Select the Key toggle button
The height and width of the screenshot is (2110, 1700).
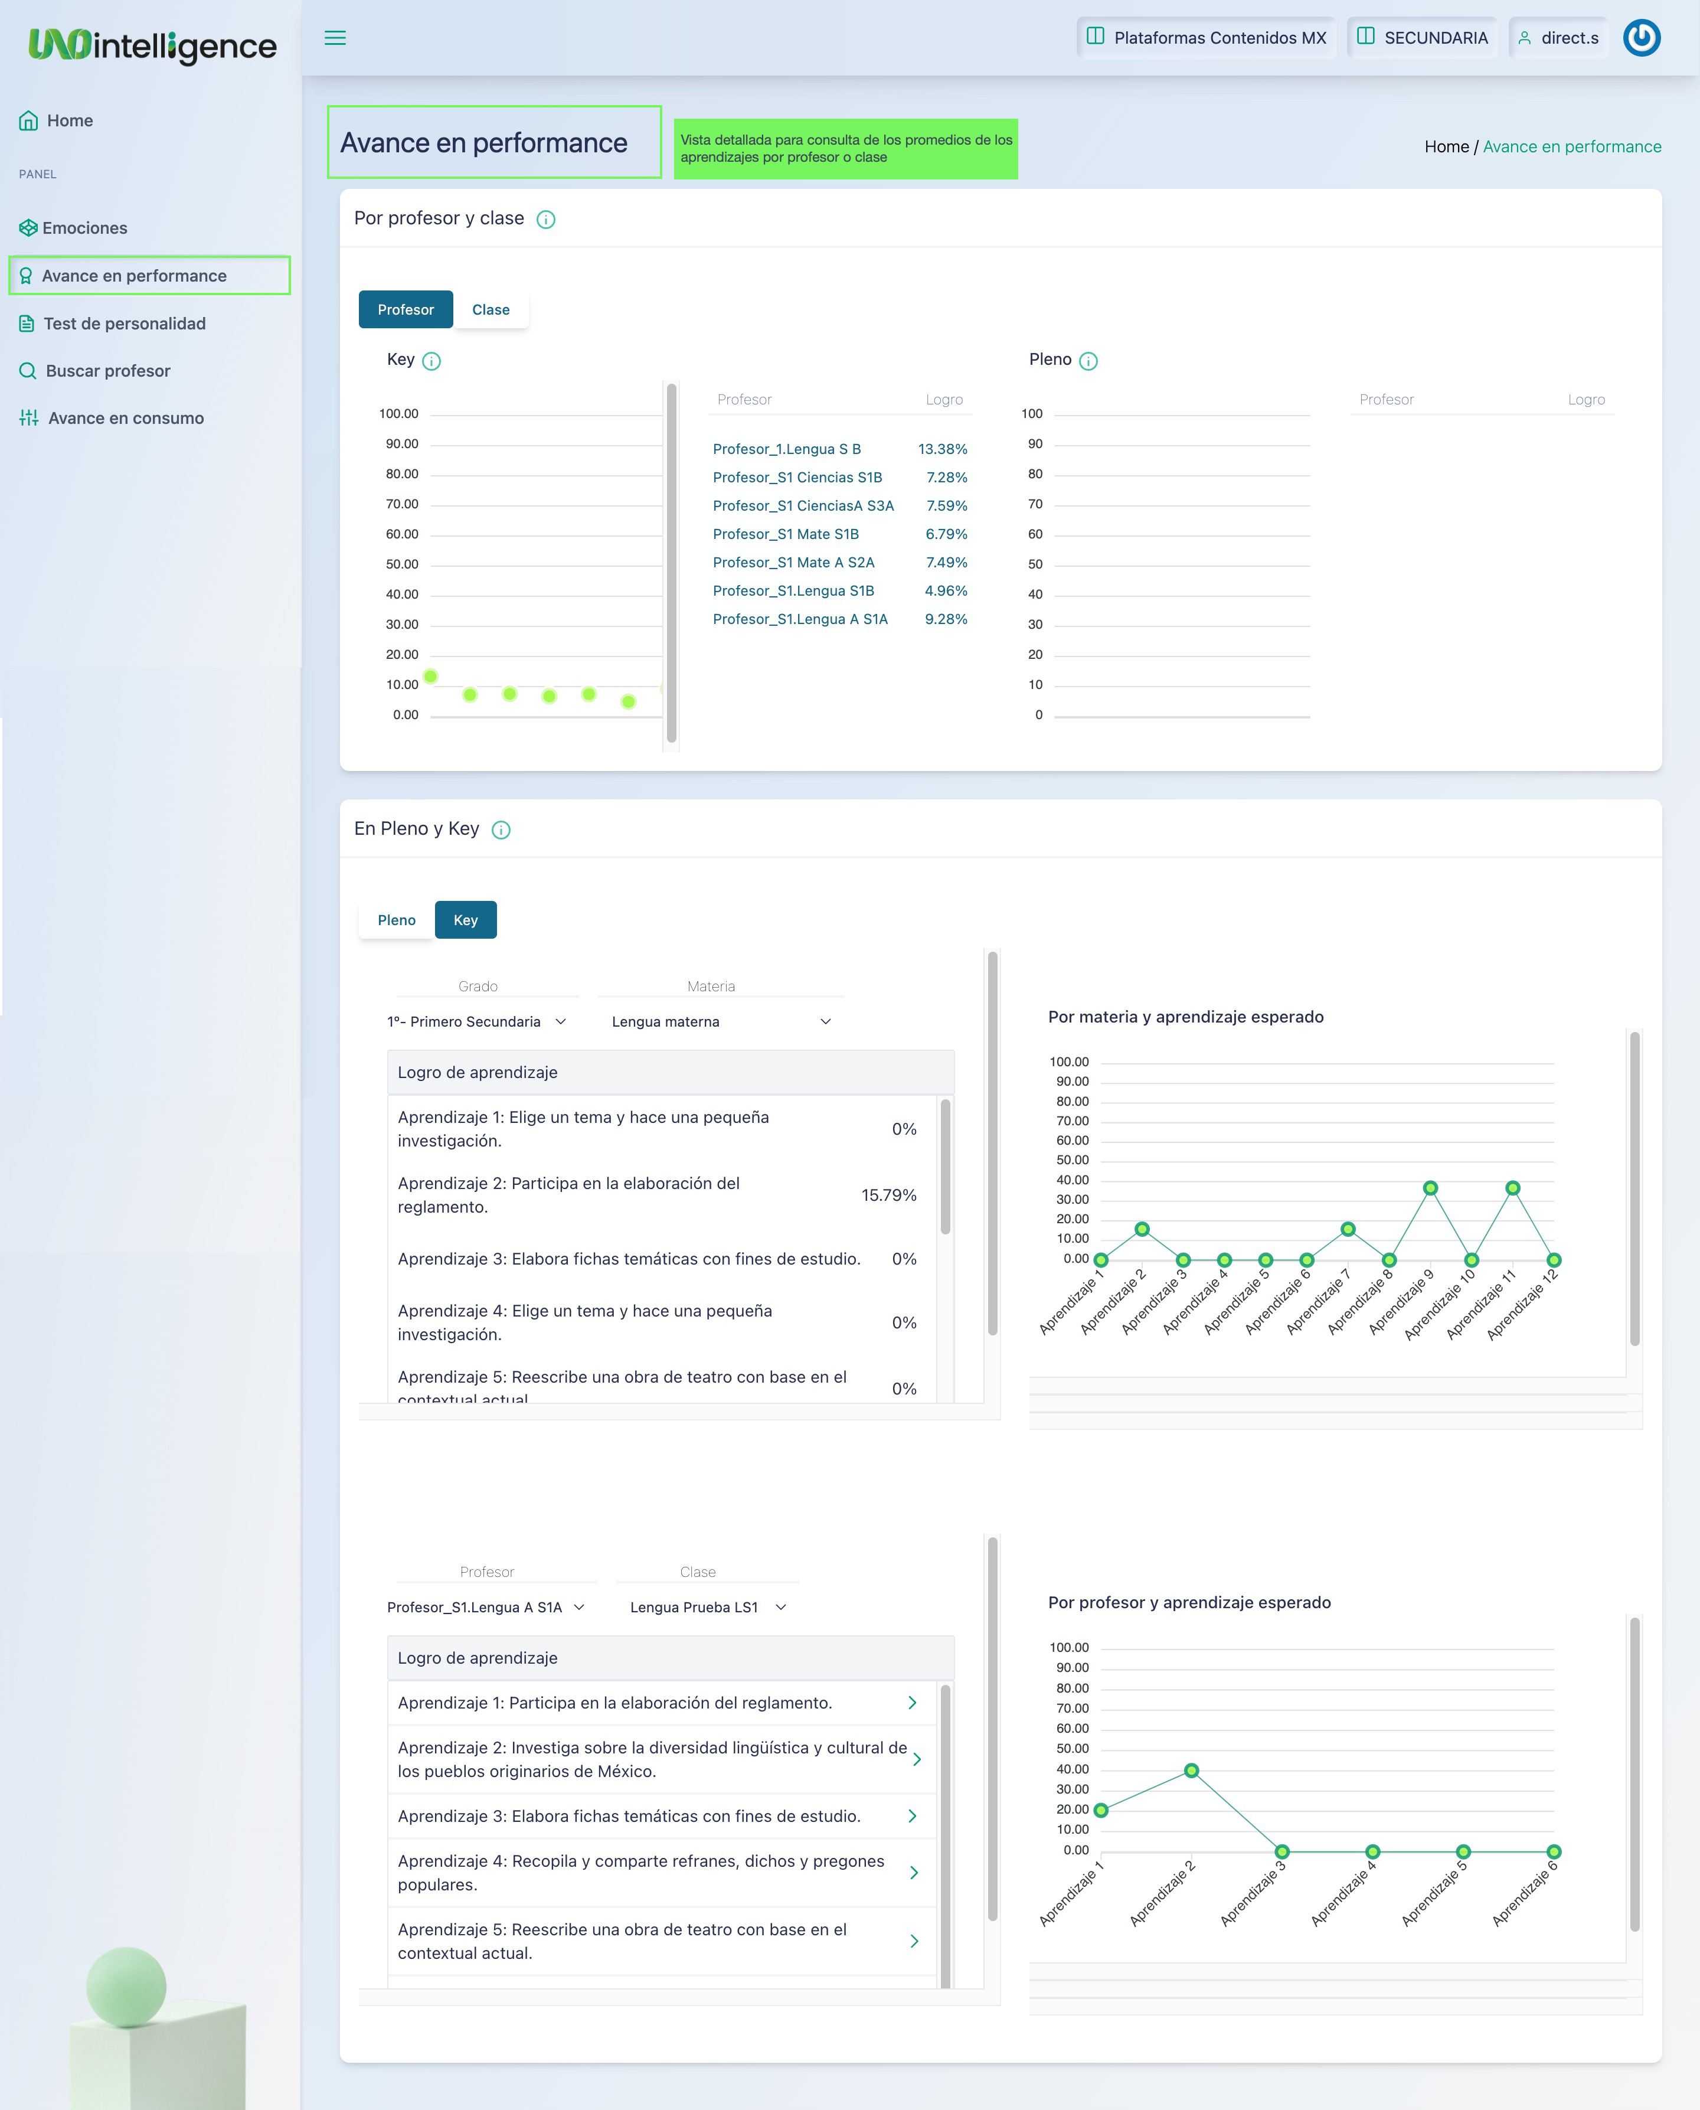click(x=465, y=920)
